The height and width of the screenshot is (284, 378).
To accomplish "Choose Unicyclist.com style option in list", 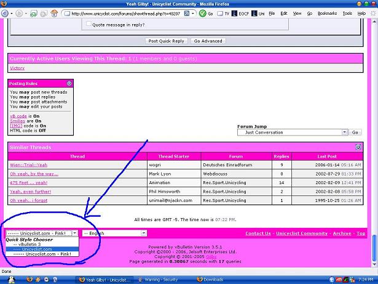I will pos(42,249).
